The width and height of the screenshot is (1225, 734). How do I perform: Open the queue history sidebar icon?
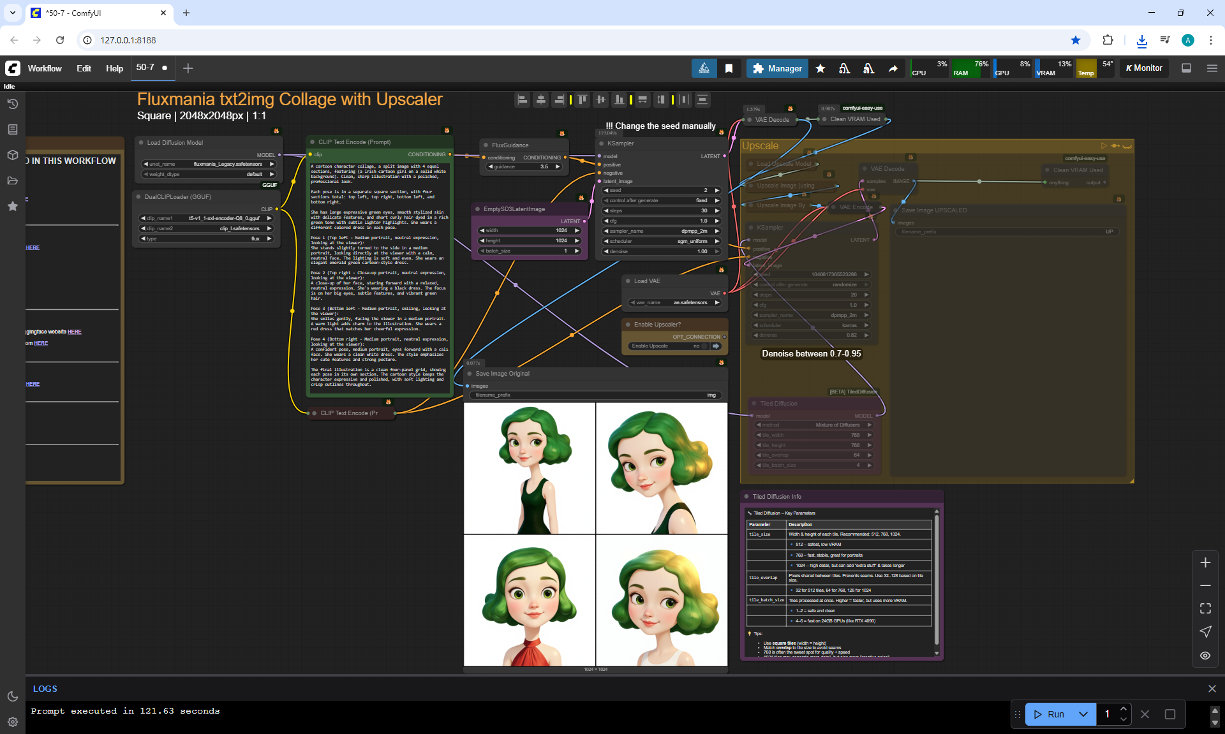click(12, 104)
